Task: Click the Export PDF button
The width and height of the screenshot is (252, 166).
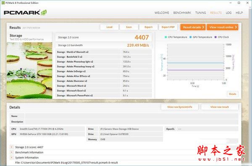Action: (x=168, y=27)
